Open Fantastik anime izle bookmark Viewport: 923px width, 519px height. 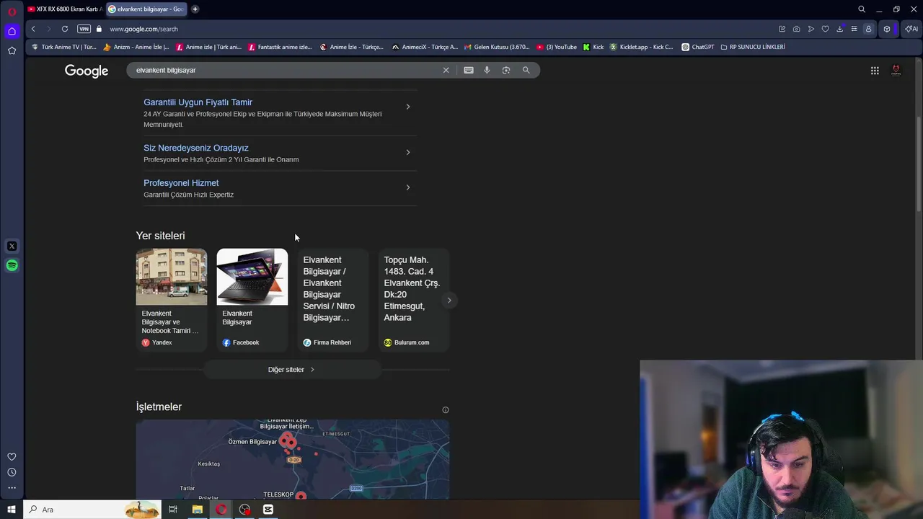[x=280, y=47]
